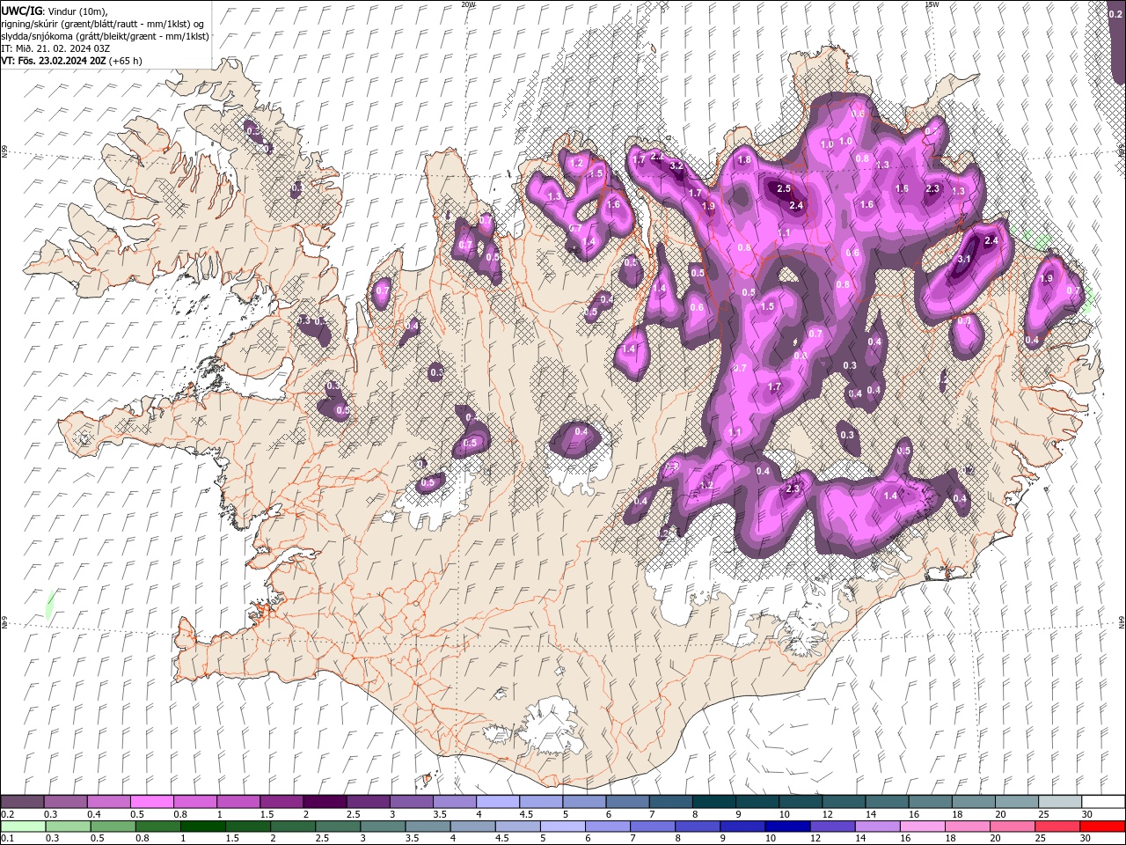Screen dimensions: 1126x845
Task: Select the bright red 30 swatch, bottom legend row
Action: click(1103, 827)
